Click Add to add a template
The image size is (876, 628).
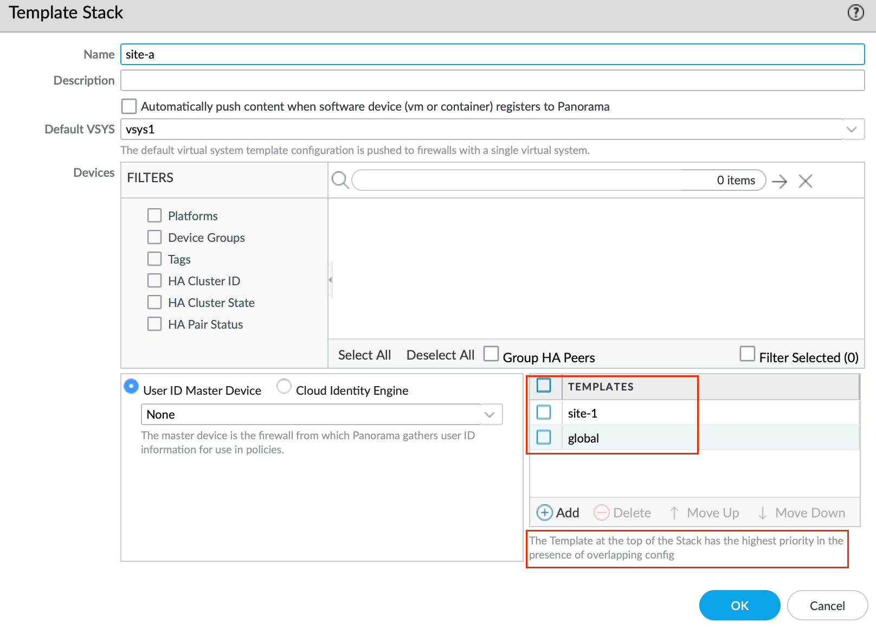pyautogui.click(x=558, y=512)
